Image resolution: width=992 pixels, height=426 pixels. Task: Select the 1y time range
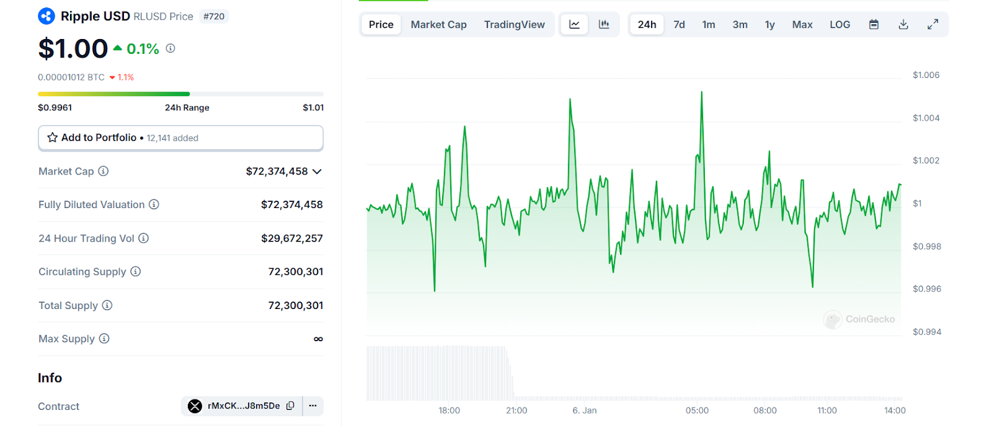click(x=769, y=25)
